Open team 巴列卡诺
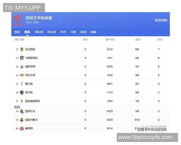 click(30, 75)
